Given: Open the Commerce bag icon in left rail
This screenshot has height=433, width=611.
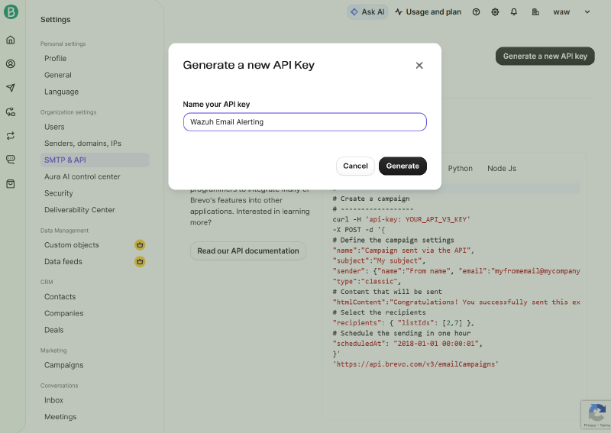Looking at the screenshot, I should (x=11, y=183).
